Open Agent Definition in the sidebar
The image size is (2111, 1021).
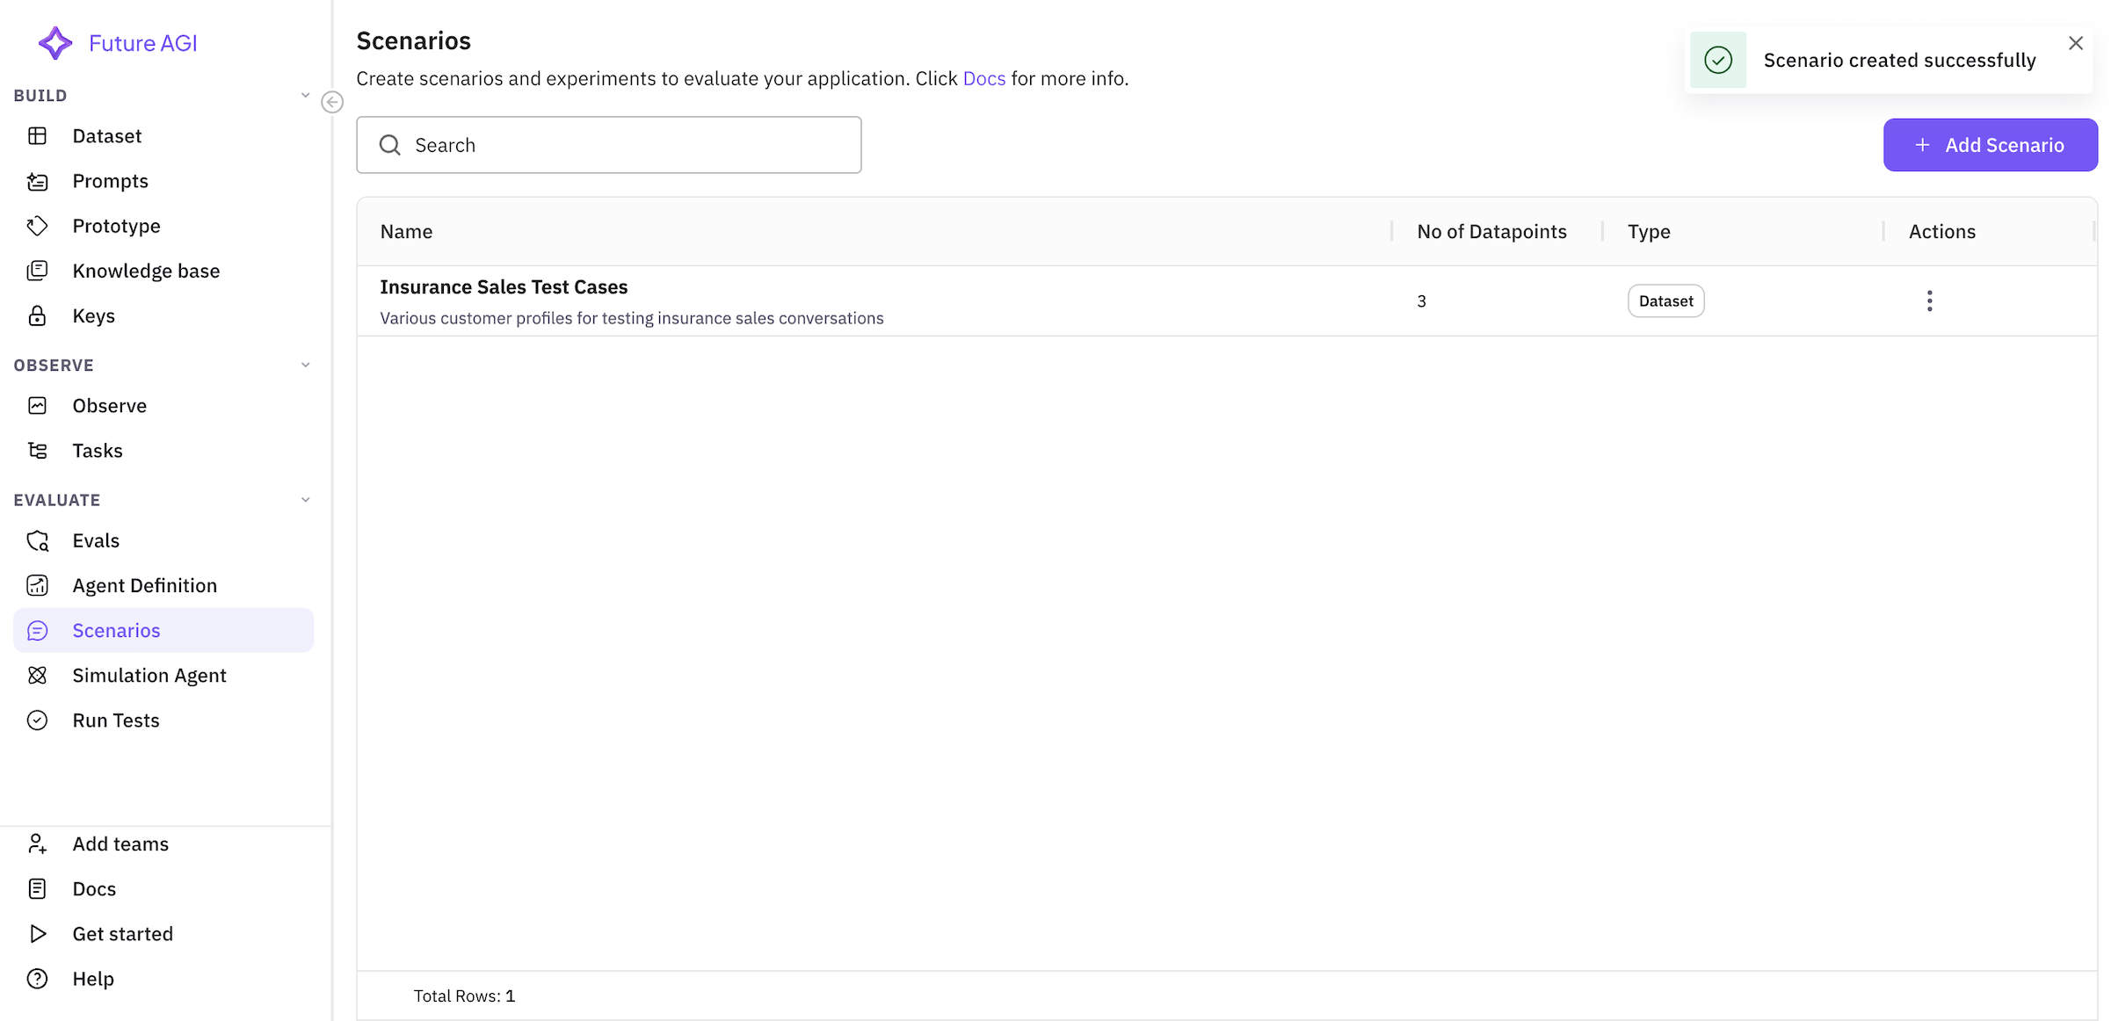pos(144,585)
